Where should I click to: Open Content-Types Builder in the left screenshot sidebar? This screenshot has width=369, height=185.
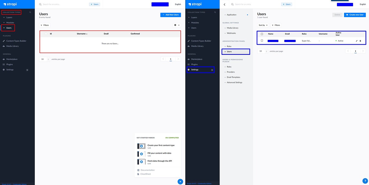click(x=16, y=41)
